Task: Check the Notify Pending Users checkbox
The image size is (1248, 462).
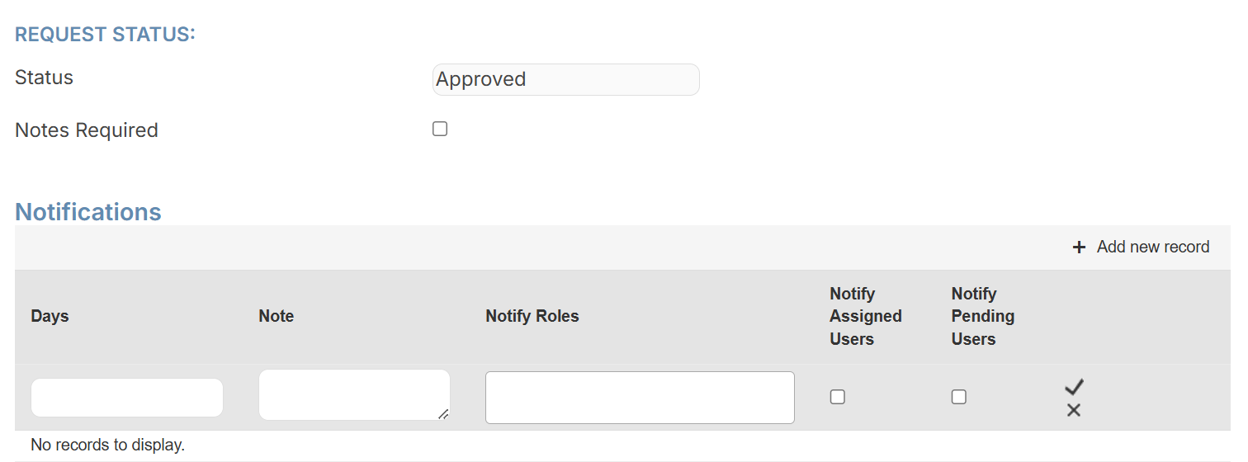Action: (958, 397)
